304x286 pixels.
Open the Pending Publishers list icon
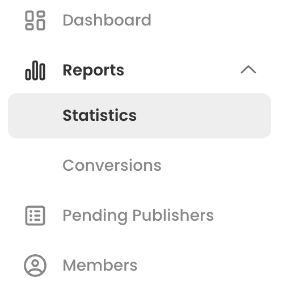click(35, 216)
